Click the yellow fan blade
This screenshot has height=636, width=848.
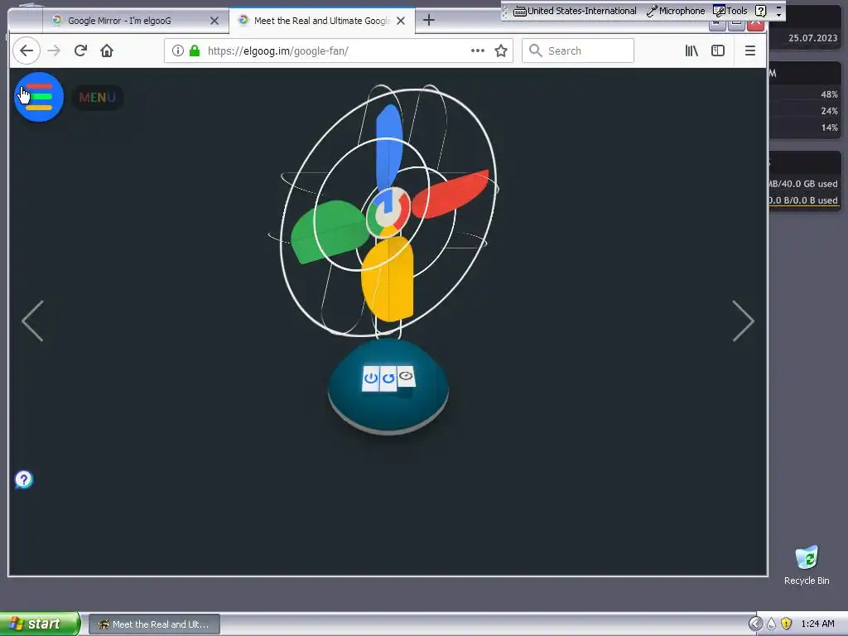point(388,279)
